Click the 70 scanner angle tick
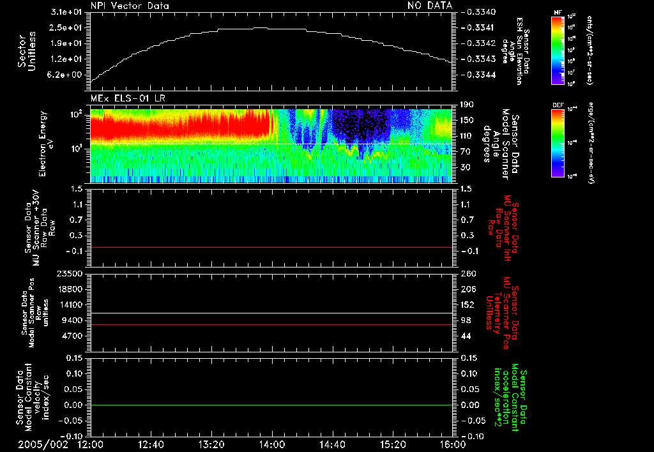Viewport: 654px width, 452px height. point(466,152)
